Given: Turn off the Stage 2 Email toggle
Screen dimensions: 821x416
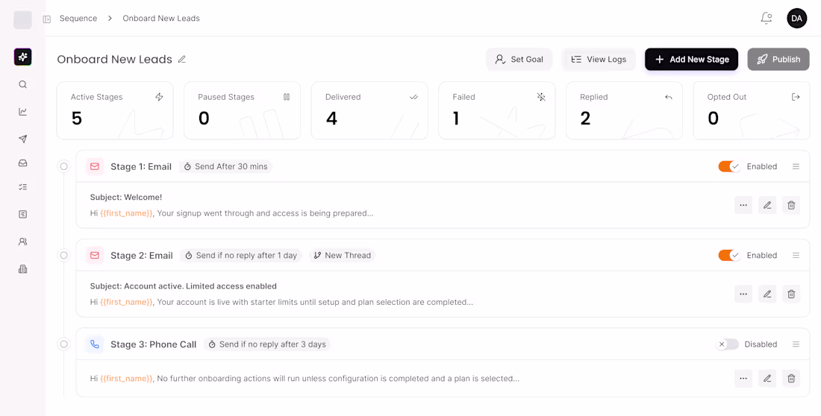Looking at the screenshot, I should [x=728, y=256].
